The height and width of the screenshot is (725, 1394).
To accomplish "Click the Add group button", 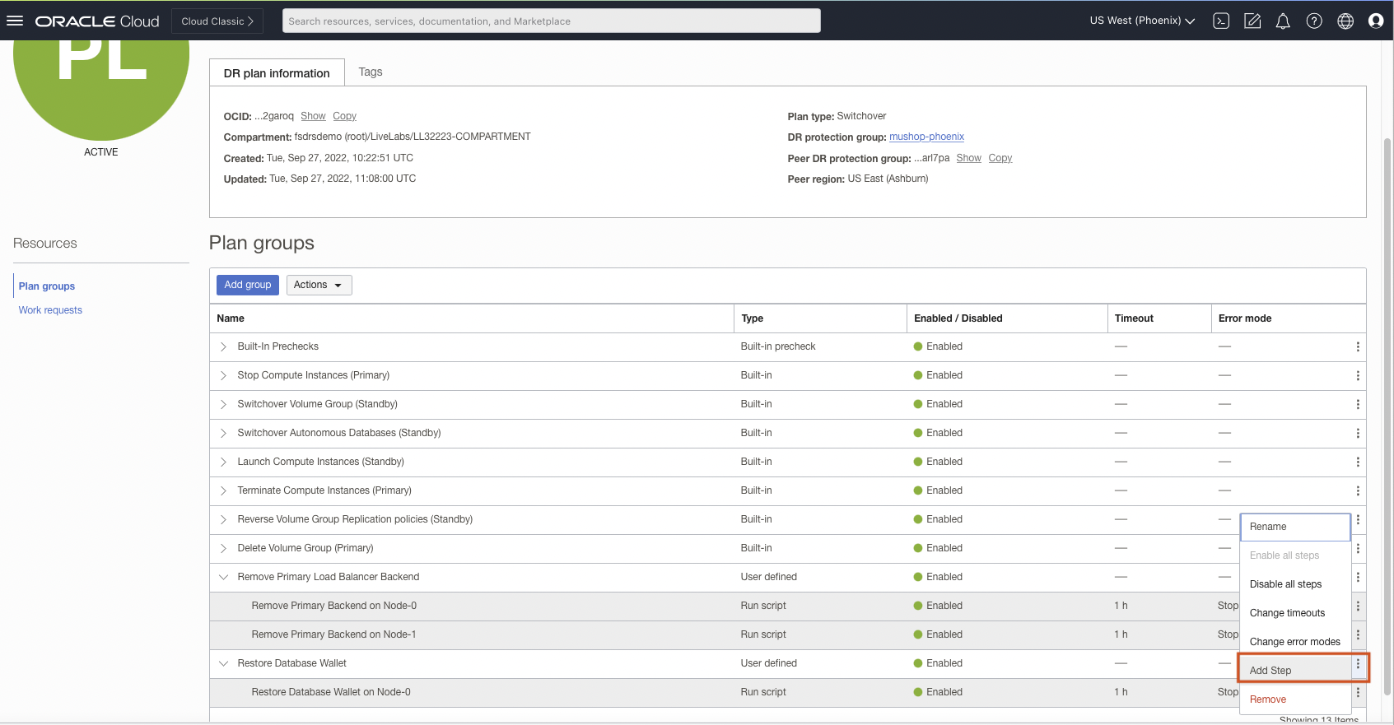I will (x=247, y=285).
